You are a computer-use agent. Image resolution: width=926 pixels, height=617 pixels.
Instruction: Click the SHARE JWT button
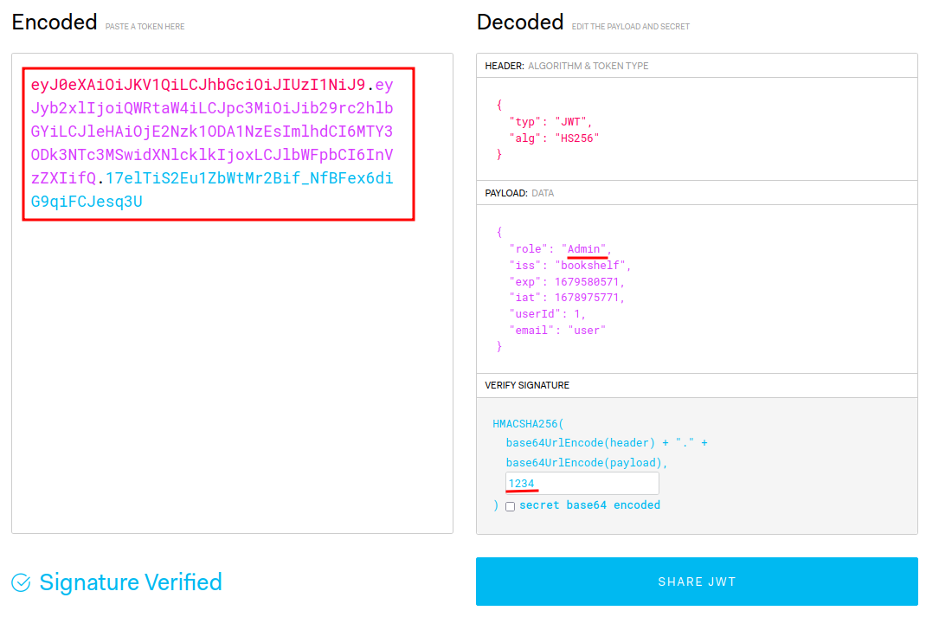tap(697, 582)
